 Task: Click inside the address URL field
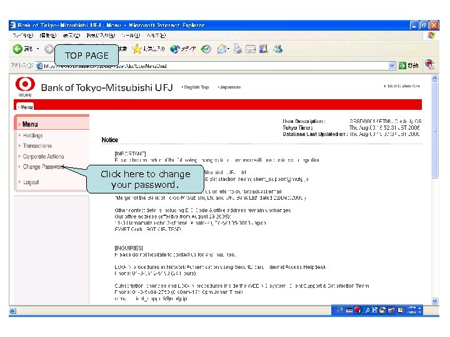215,66
